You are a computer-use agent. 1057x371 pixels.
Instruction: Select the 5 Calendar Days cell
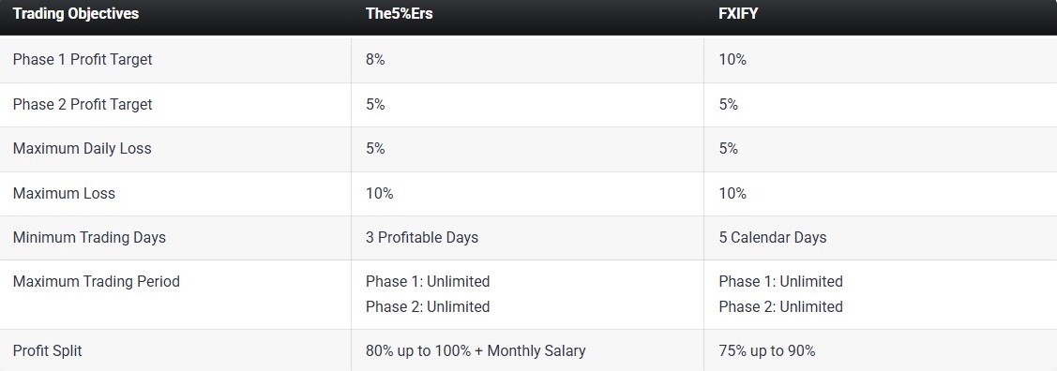773,238
